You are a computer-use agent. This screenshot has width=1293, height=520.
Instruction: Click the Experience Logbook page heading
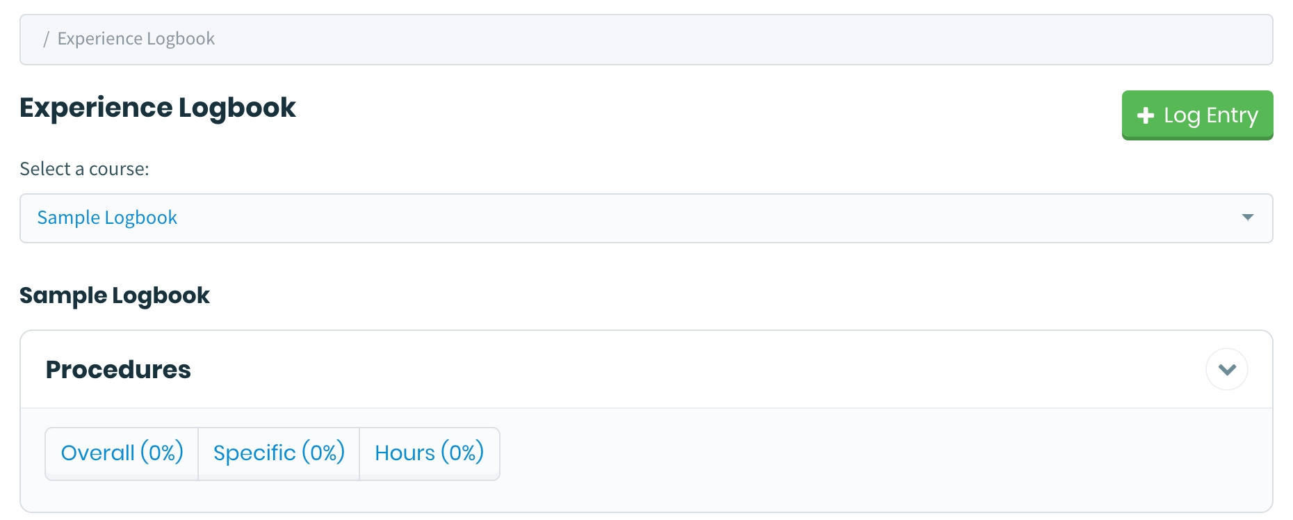(x=158, y=108)
